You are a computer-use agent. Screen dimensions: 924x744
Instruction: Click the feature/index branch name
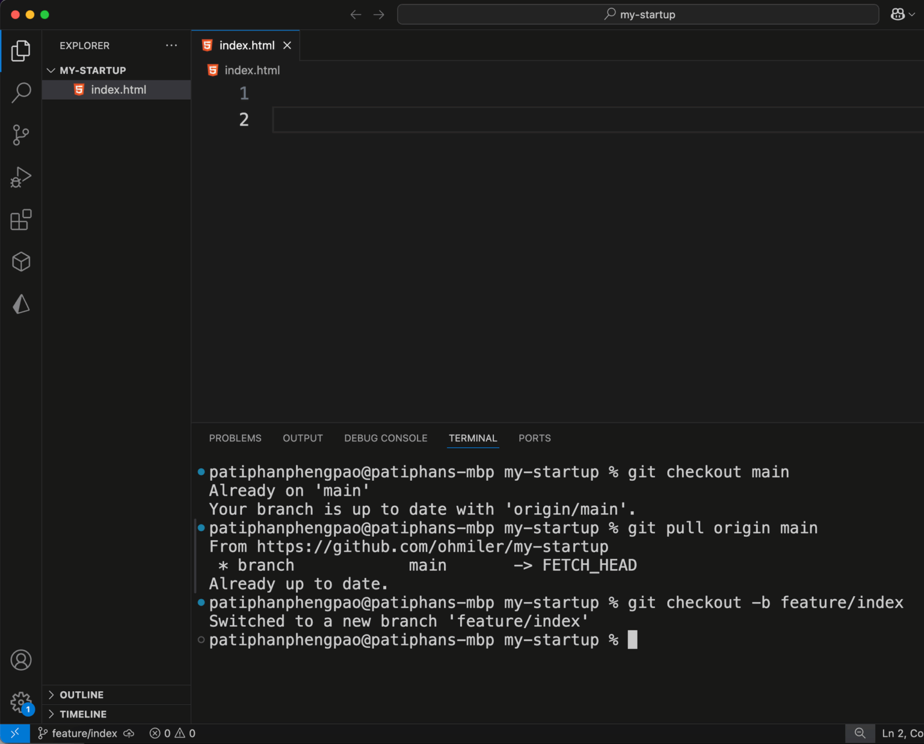click(x=85, y=733)
